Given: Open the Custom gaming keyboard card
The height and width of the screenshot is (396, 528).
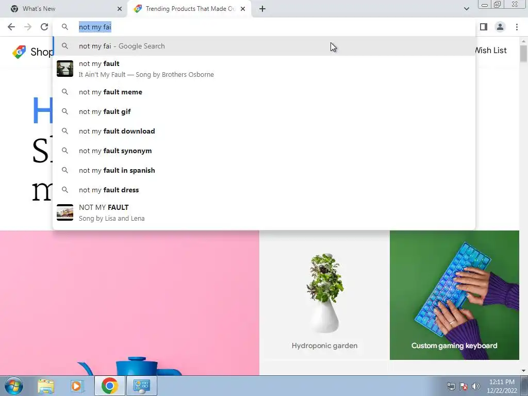Looking at the screenshot, I should 454,295.
